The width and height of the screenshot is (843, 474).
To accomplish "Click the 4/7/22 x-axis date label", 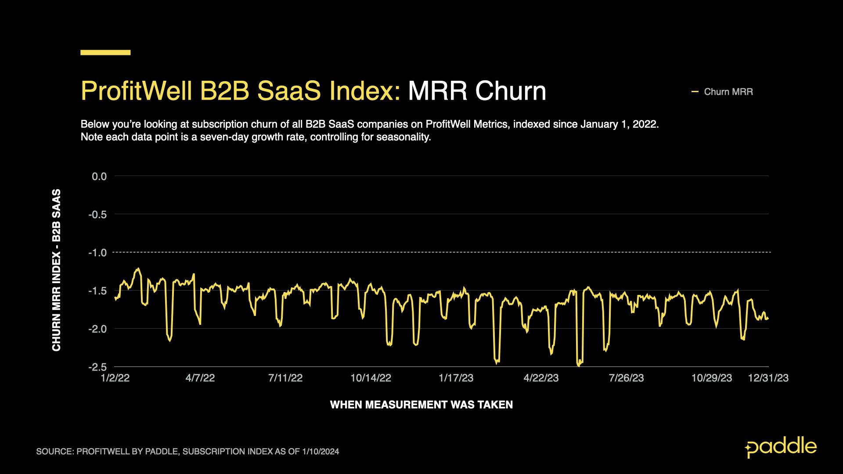I will (x=200, y=378).
